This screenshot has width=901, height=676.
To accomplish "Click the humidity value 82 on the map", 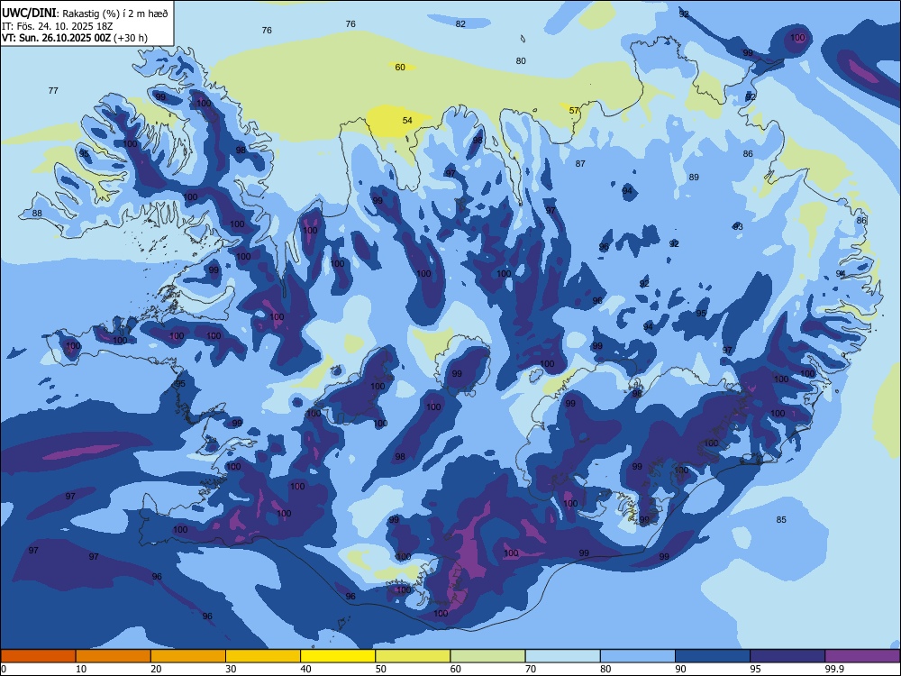I will click(x=460, y=24).
